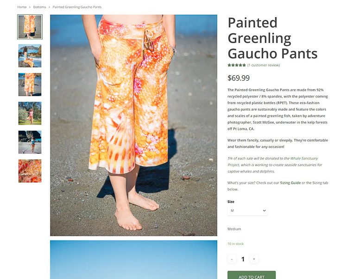Open the 1 customer review link
Screen dimensions: 346x279
pyautogui.click(x=264, y=65)
